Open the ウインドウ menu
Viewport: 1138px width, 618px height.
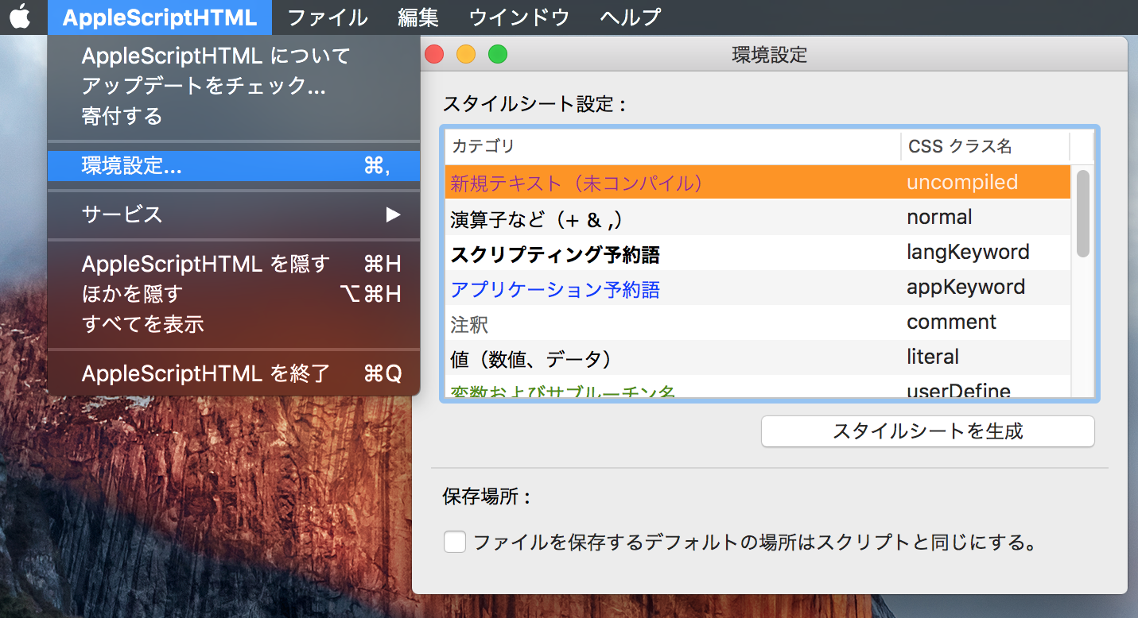(x=519, y=17)
